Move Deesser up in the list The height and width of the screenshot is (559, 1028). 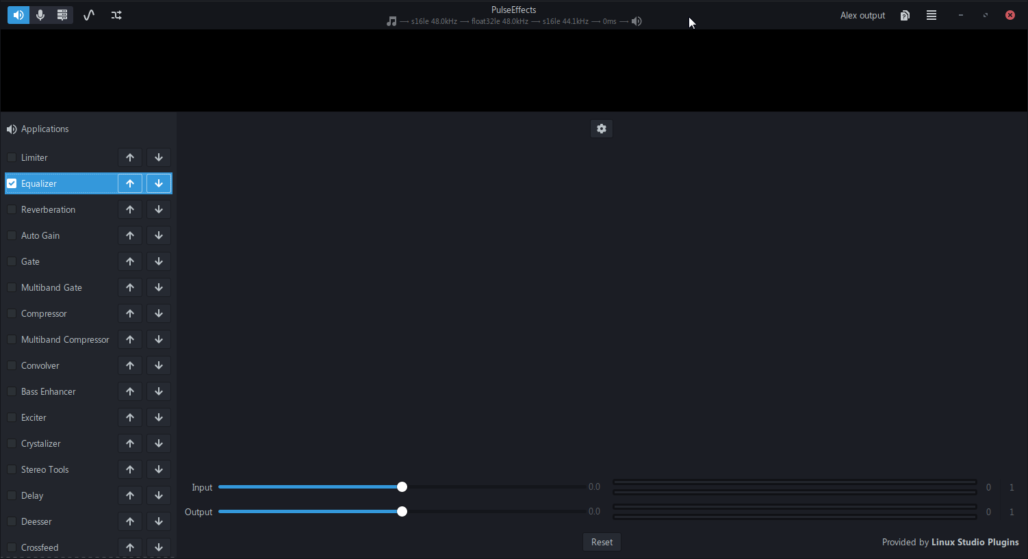tap(130, 521)
